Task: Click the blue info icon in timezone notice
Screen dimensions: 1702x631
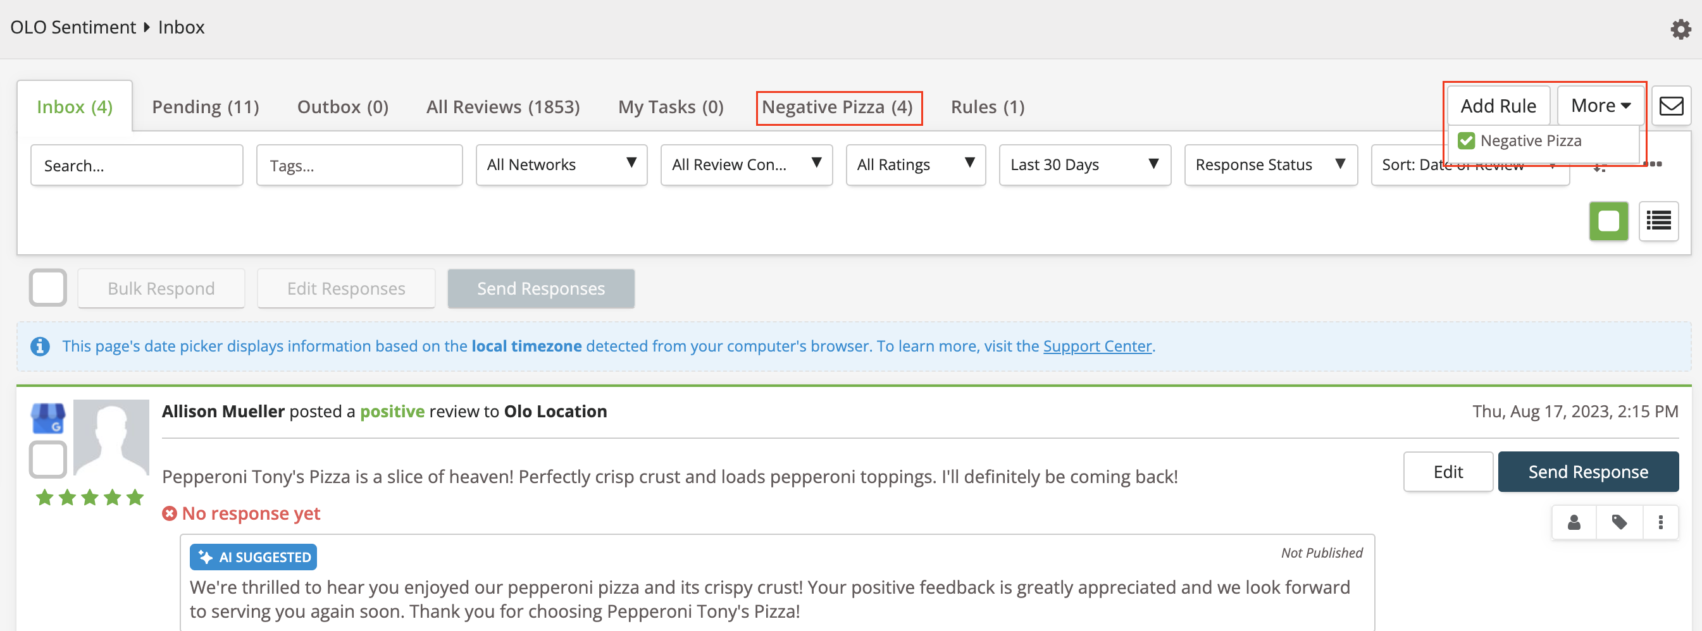Action: coord(40,346)
